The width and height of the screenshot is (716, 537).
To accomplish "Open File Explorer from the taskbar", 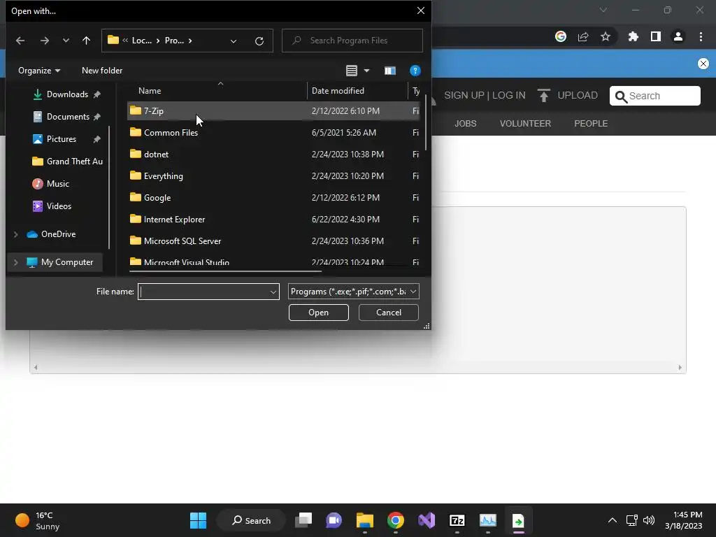I will pos(365,520).
